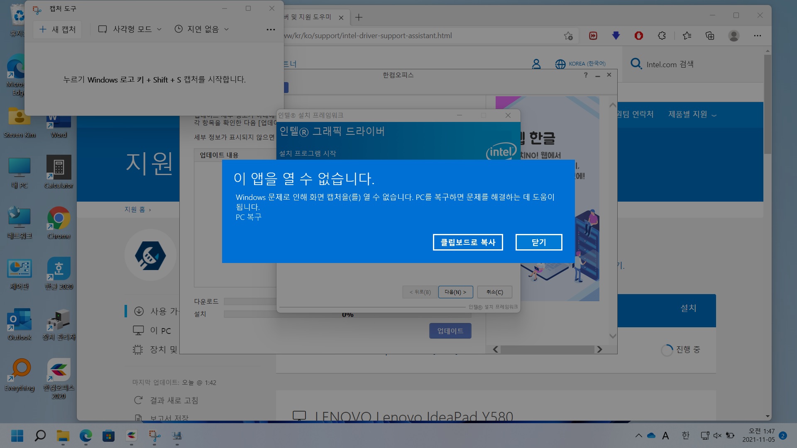Click the red Opera-style extension icon
The height and width of the screenshot is (448, 797).
coord(639,36)
